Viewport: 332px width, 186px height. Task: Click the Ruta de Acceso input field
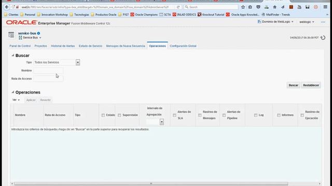point(48,79)
